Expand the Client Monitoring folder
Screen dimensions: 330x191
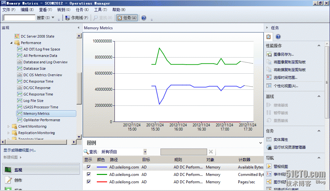8,126
